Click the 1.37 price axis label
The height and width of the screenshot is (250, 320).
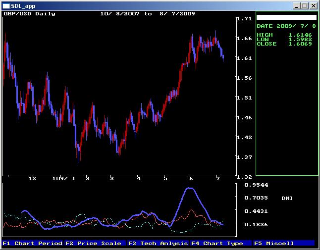click(244, 157)
